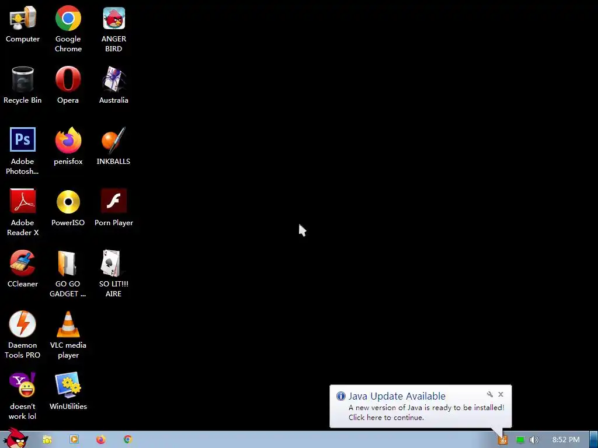Open Firefox from the taskbar
This screenshot has height=448, width=598.
tap(100, 440)
